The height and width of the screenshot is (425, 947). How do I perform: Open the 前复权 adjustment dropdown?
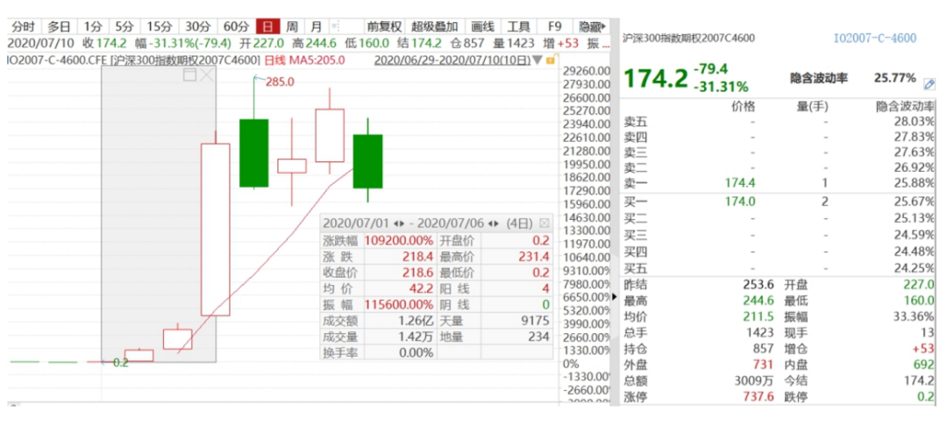coord(385,26)
